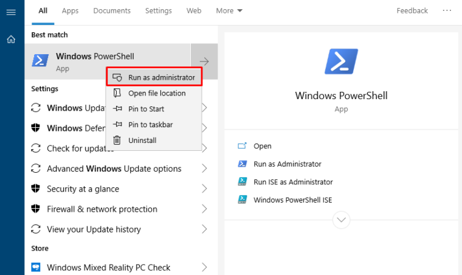Viewport: 462px width, 275px height.
Task: Click PowerShell icon beside Run as Administrator
Action: 242,164
